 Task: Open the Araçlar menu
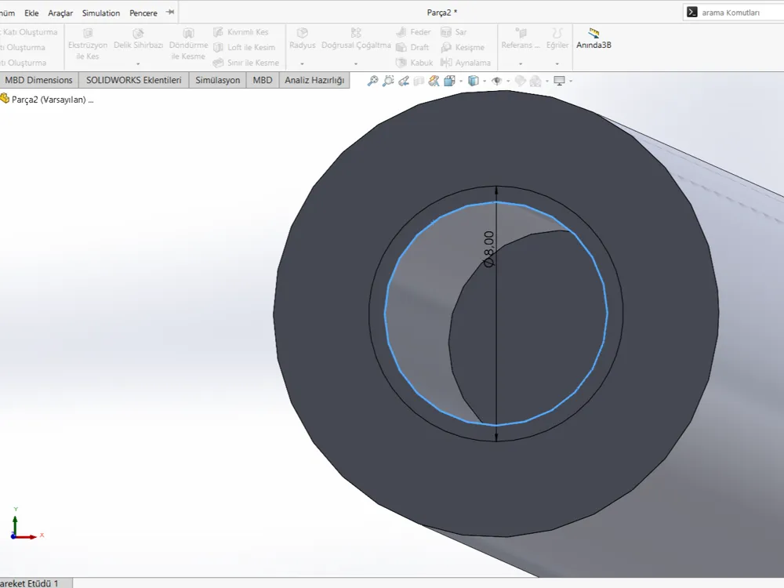click(60, 13)
